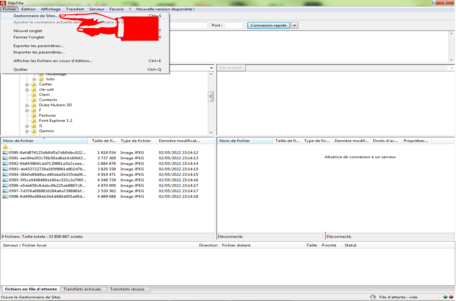
Task: Sort local files by Type de fichier column
Action: [x=137, y=141]
